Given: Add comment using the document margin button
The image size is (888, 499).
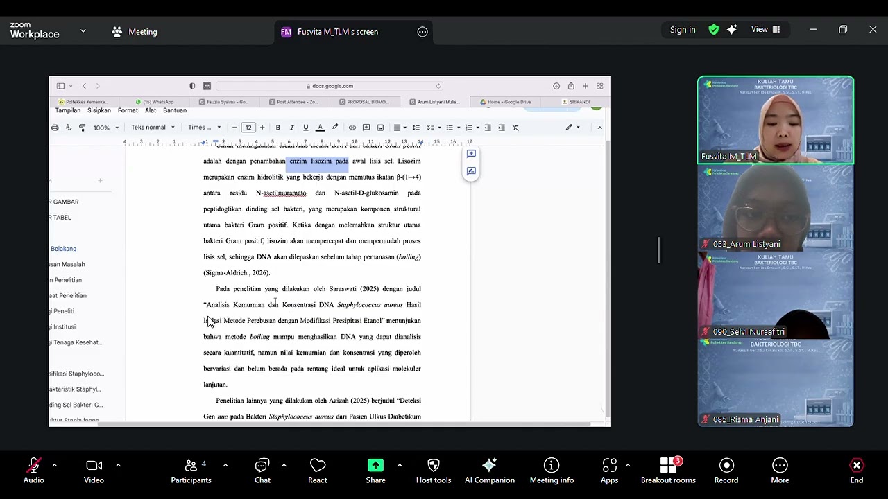Looking at the screenshot, I should [471, 154].
